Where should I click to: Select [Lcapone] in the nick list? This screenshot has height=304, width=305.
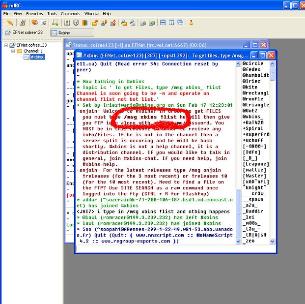point(256,164)
